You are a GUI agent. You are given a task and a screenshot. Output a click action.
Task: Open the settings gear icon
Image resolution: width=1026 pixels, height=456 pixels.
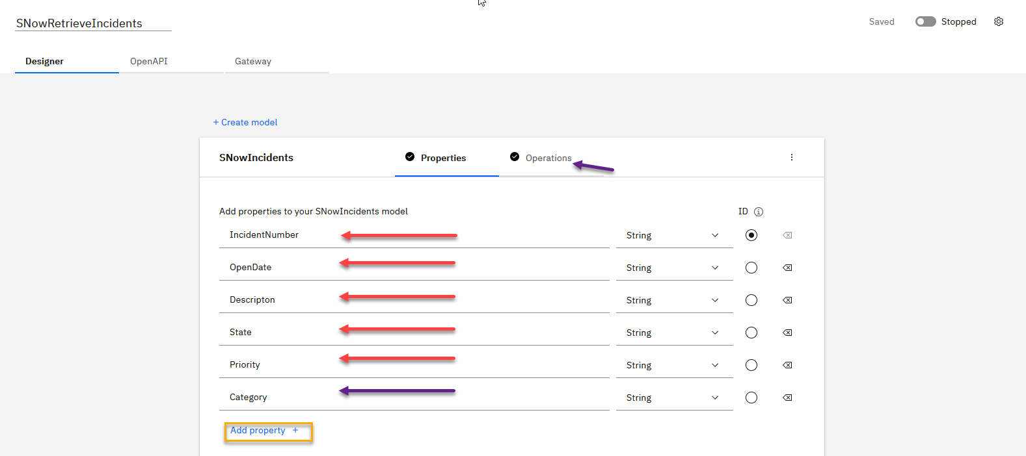tap(999, 21)
